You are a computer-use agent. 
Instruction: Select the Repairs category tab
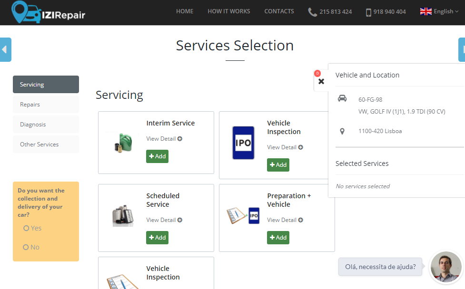[x=46, y=104]
